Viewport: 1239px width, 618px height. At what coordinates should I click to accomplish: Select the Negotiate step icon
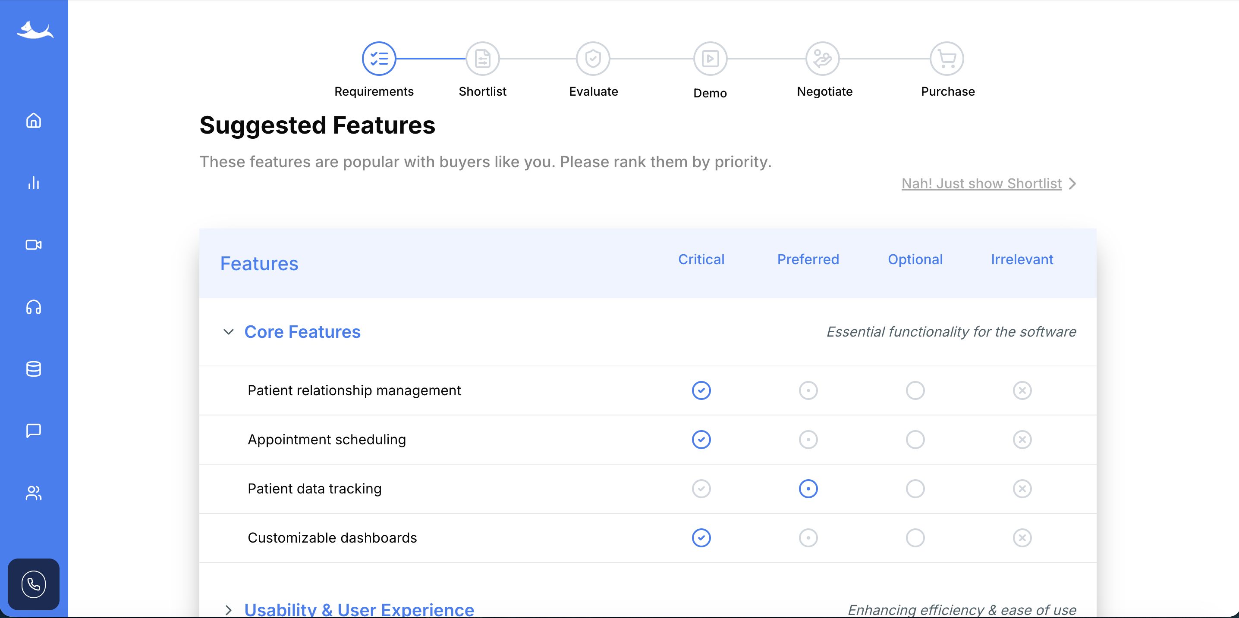[x=822, y=58]
